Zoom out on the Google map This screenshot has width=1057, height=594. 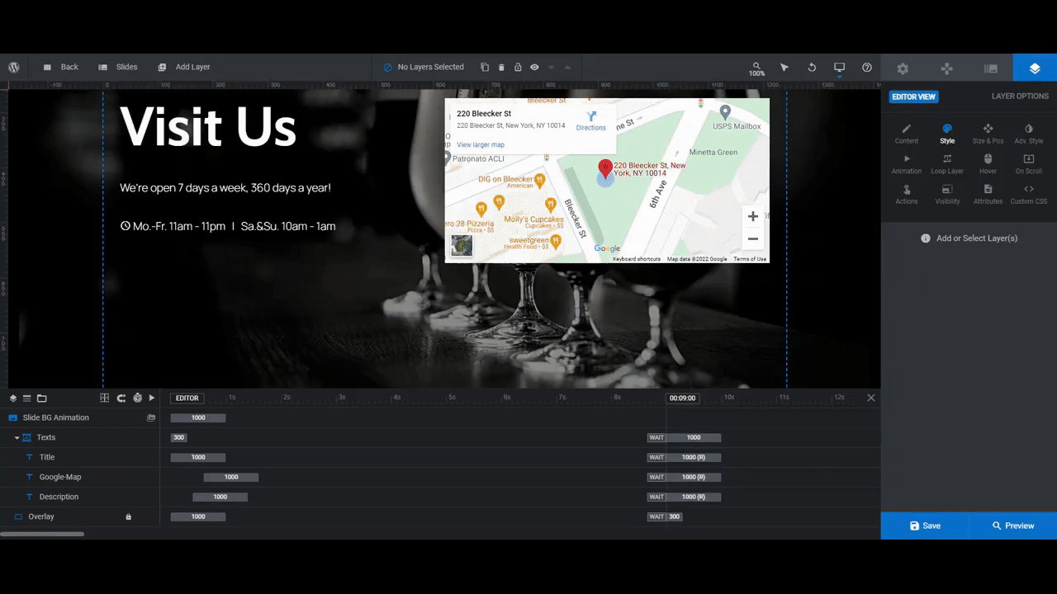[x=752, y=239]
